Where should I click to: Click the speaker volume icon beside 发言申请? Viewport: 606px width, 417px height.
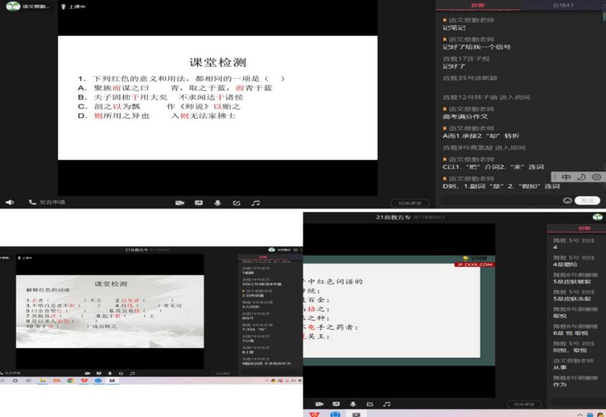(10, 203)
